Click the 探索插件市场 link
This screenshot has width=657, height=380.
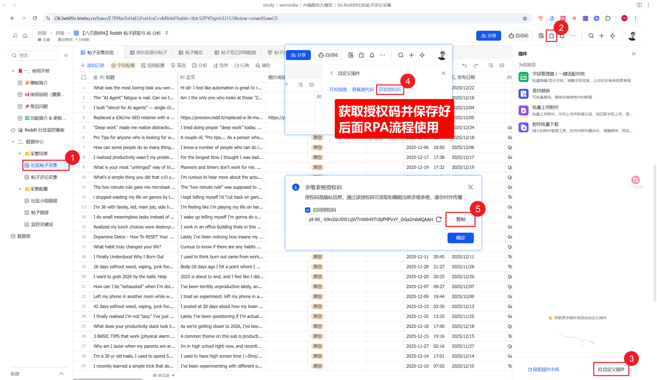[x=543, y=369]
